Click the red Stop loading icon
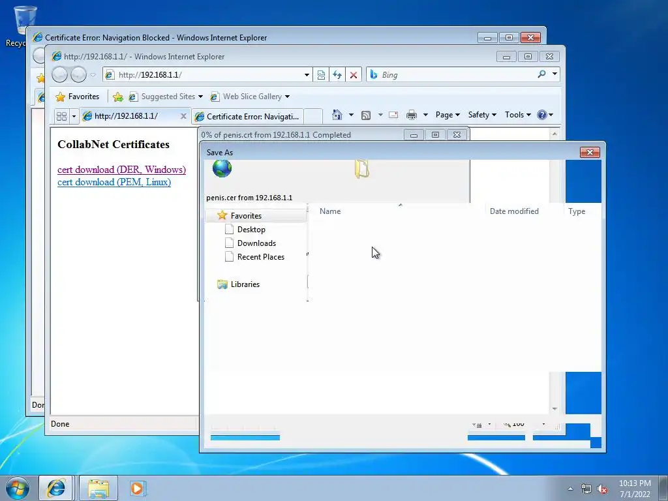The width and height of the screenshot is (668, 501). [353, 75]
